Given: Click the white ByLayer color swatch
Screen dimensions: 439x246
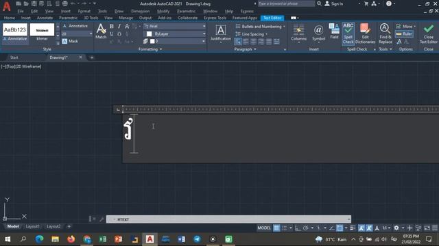Looking at the screenshot, I should (150, 33).
